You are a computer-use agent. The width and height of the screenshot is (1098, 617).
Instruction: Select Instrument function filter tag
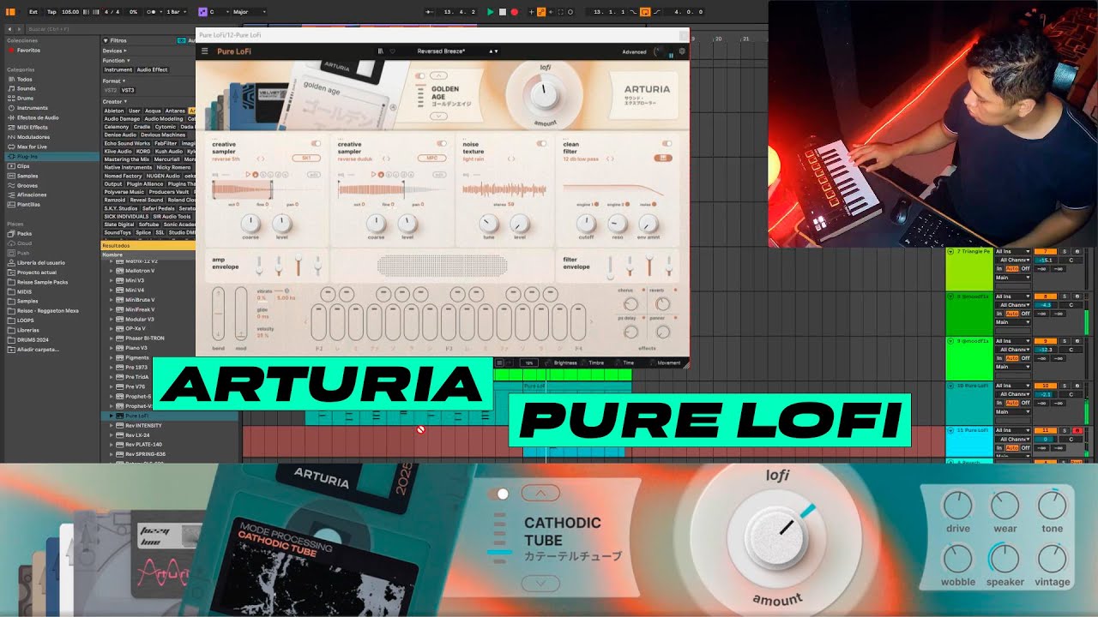118,69
